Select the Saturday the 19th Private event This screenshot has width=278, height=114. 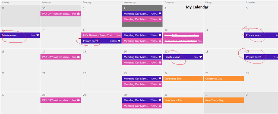coord(261,57)
